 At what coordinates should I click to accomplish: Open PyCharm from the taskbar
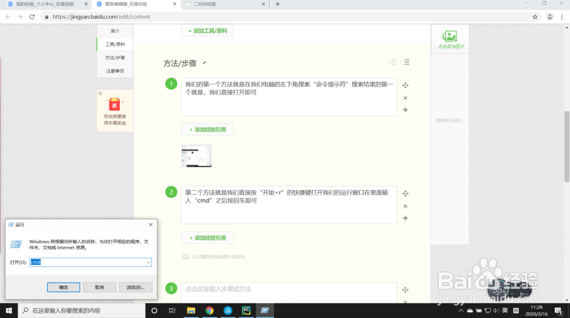[x=246, y=311]
